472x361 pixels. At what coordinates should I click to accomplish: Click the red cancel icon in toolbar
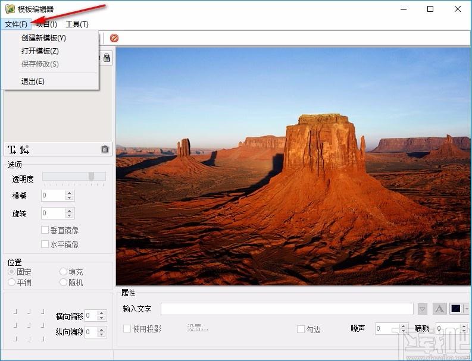[114, 38]
